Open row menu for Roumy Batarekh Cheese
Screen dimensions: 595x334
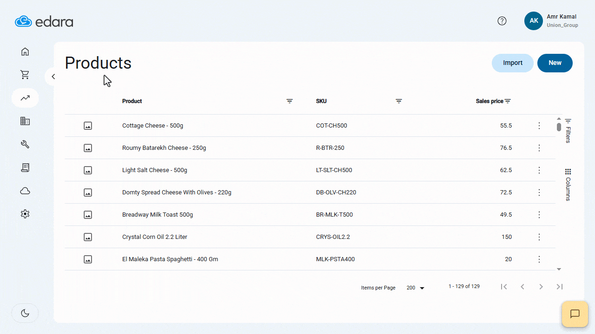click(539, 148)
